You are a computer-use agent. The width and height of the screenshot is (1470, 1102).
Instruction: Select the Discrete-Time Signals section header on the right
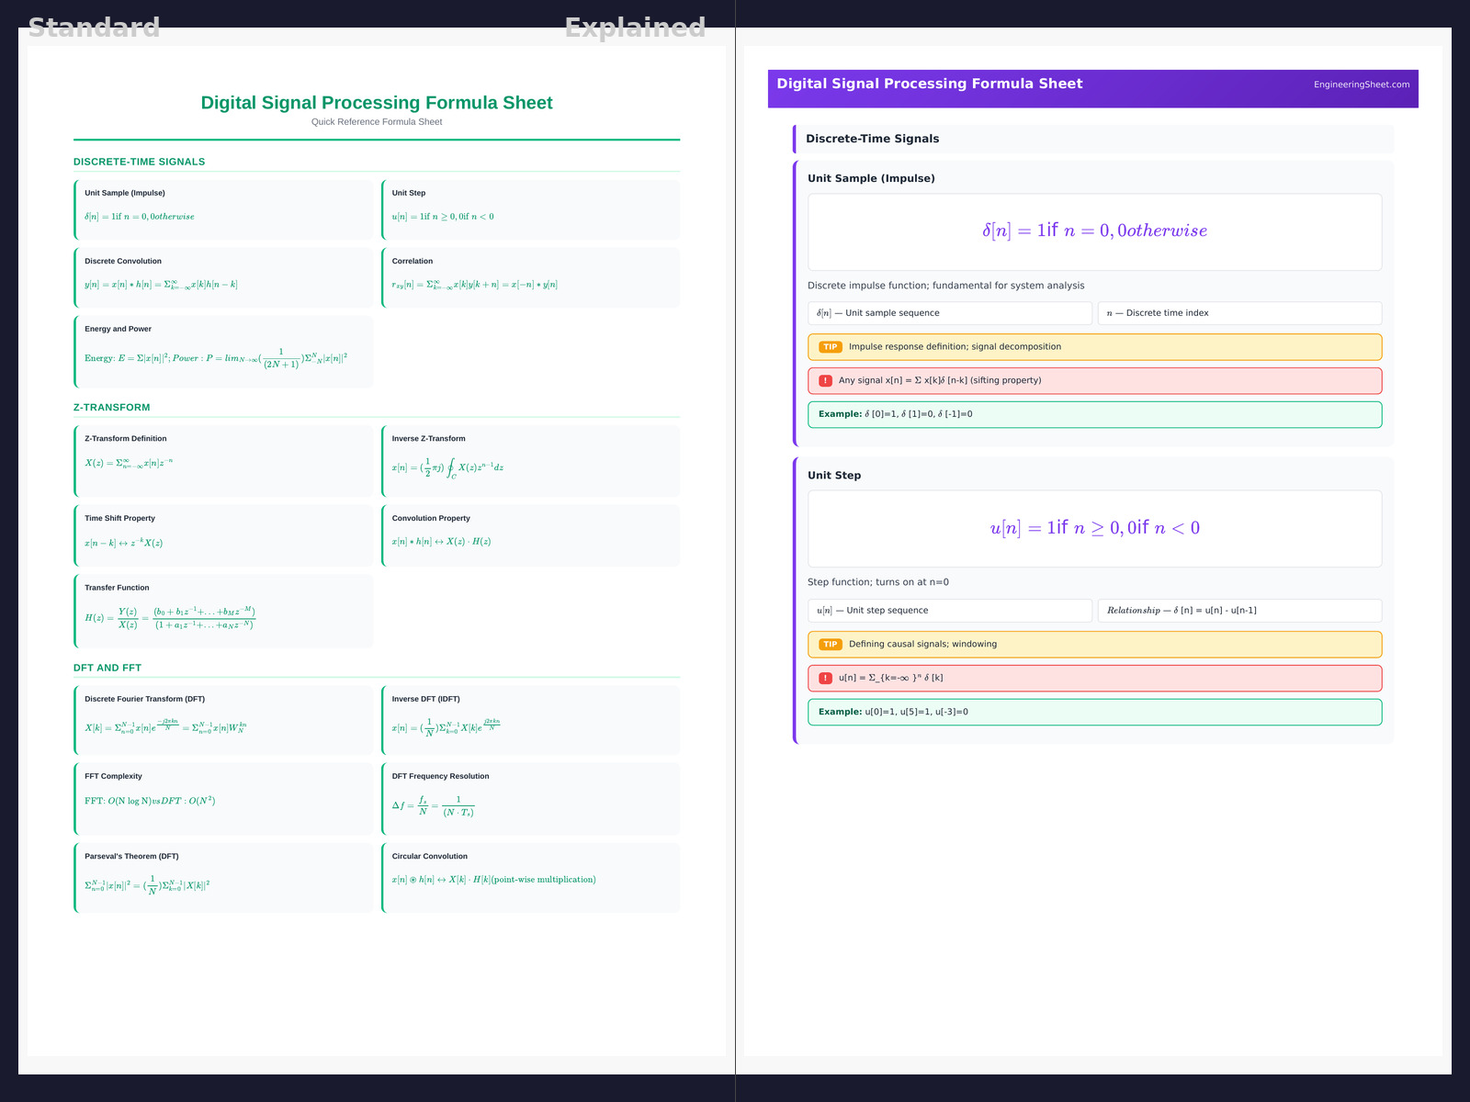point(872,139)
